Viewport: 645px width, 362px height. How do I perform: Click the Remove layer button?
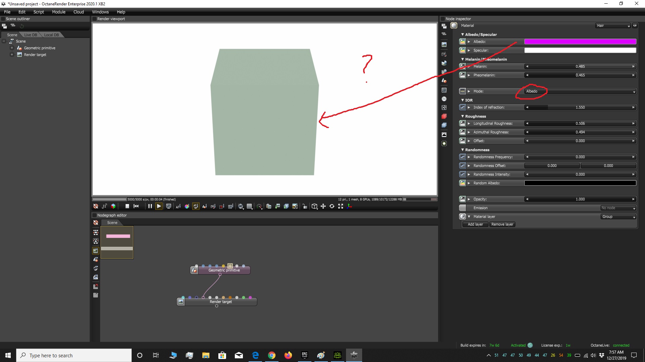(502, 225)
